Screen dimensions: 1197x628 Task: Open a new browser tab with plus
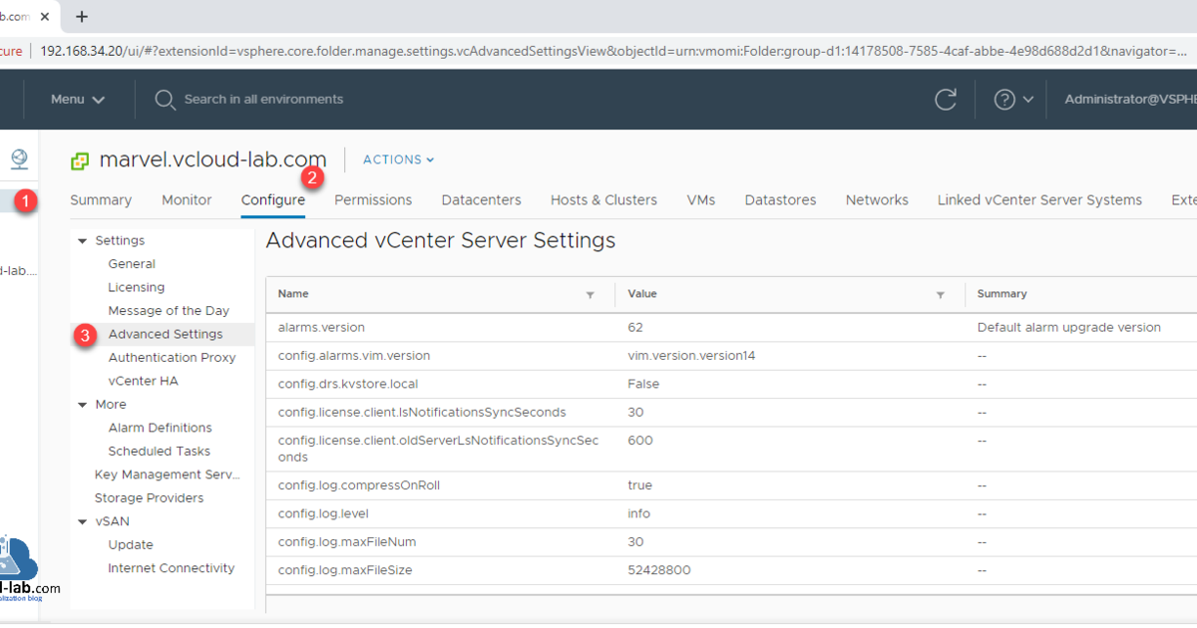[82, 17]
